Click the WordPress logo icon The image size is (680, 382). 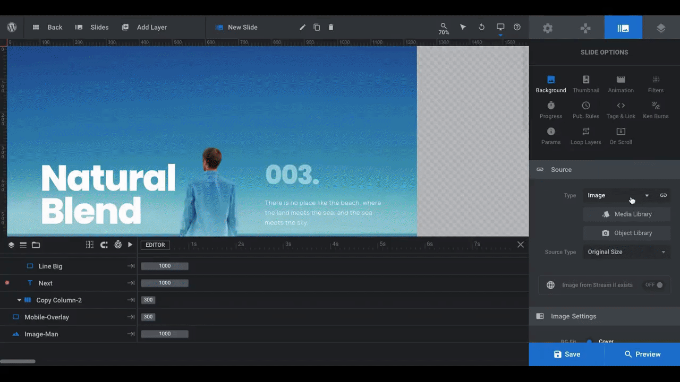[12, 27]
